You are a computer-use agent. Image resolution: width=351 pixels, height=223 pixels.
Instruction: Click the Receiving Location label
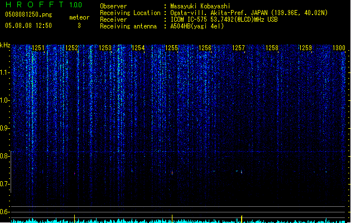(130, 13)
